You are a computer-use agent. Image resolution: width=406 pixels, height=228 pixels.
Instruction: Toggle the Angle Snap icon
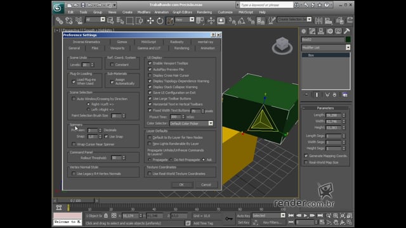pos(242,21)
